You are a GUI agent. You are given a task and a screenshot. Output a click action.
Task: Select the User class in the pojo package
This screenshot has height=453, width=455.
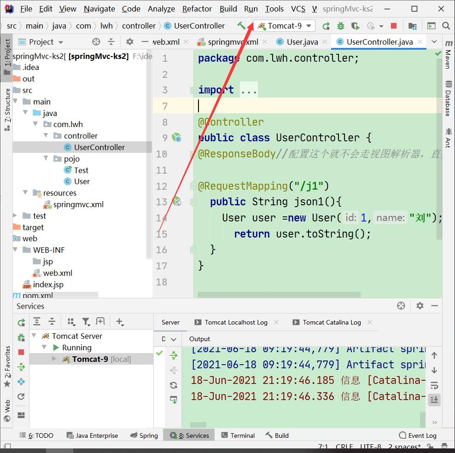tap(82, 181)
